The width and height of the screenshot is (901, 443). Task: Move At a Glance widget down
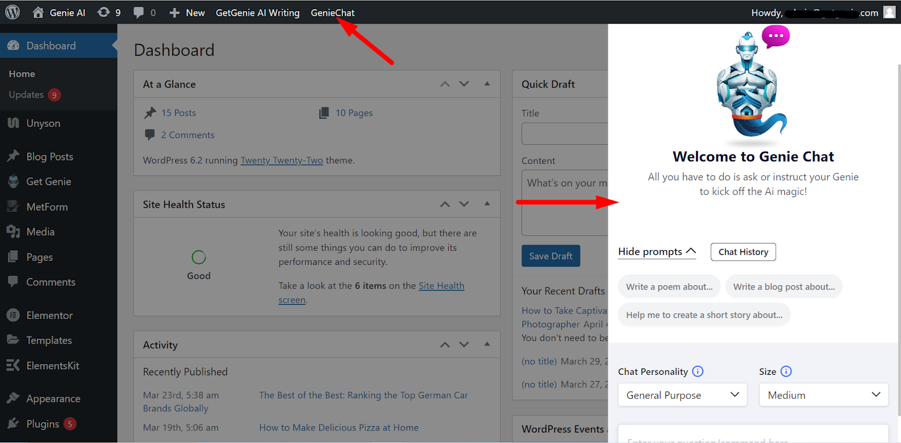click(464, 84)
